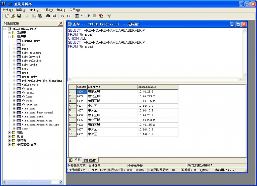Viewport: 257px width, 186px height.
Task: Open a file with the folder icon
Action: pyautogui.click(x=13, y=16)
